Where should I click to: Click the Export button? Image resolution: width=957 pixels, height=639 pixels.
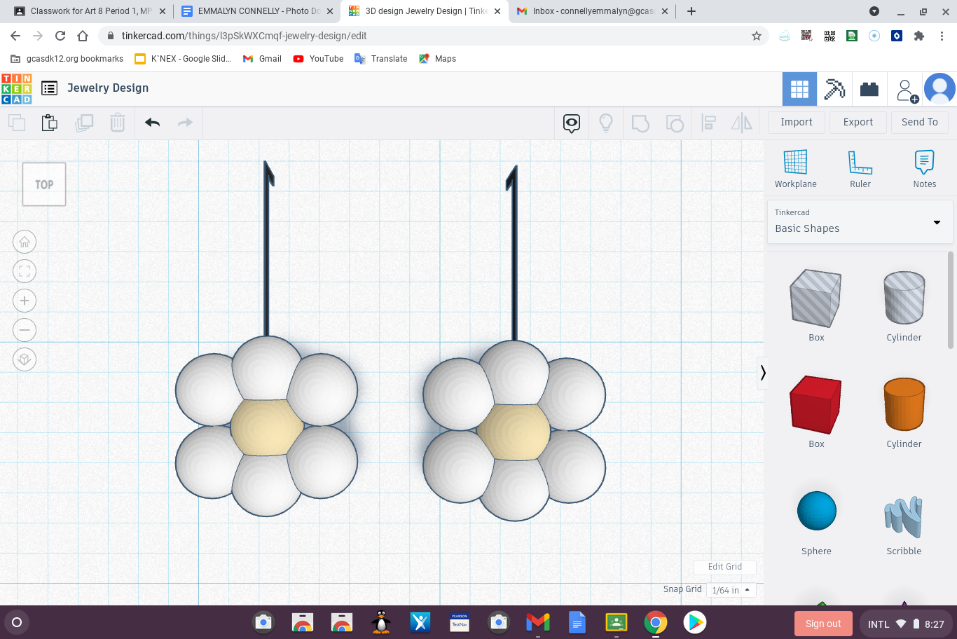(x=858, y=122)
